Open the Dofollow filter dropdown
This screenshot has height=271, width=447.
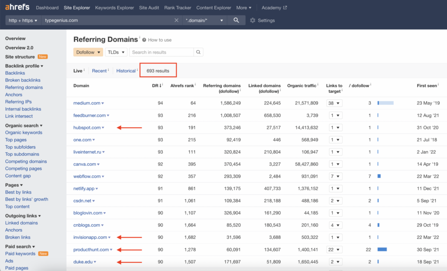pyautogui.click(x=88, y=52)
